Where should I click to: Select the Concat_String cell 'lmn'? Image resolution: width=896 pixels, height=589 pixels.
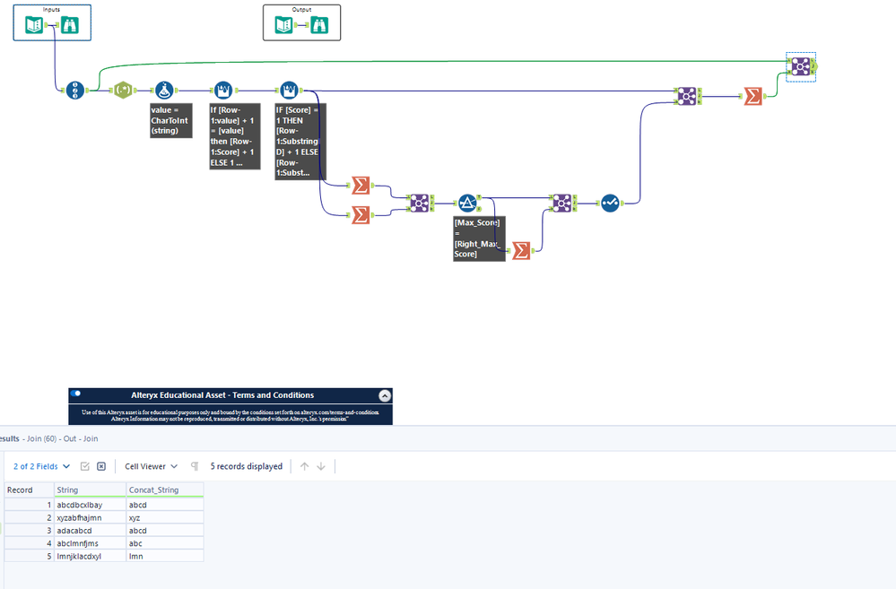click(165, 556)
